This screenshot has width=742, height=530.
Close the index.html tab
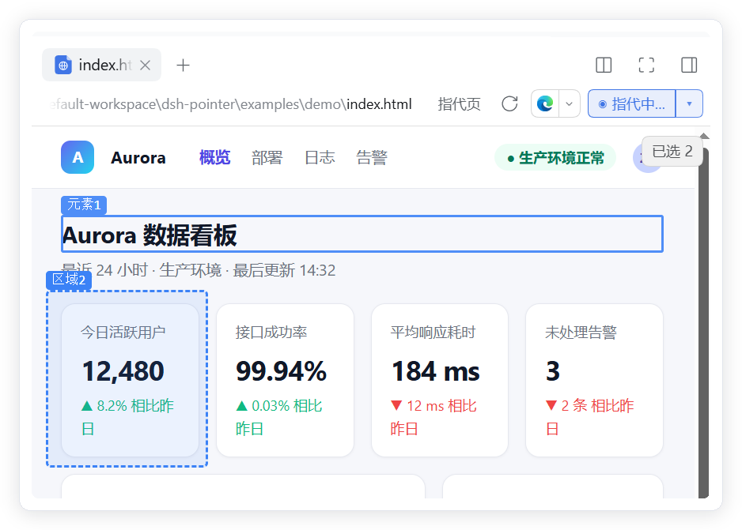pyautogui.click(x=146, y=66)
